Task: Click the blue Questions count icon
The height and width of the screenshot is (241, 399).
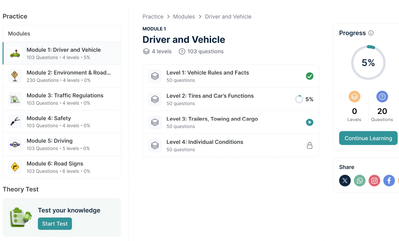Action: coord(382,97)
